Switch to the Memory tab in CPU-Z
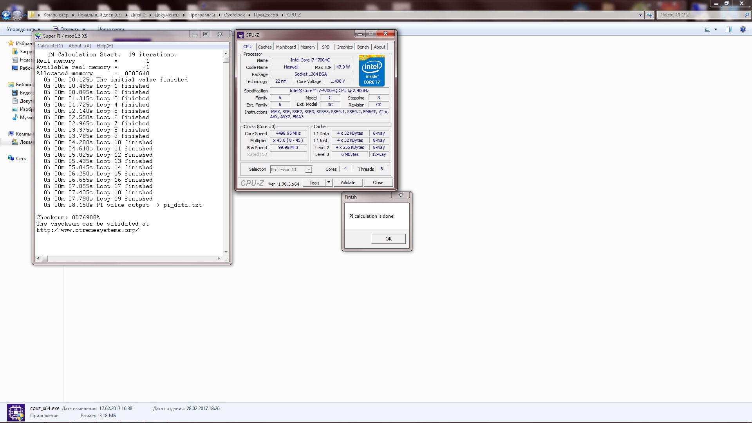 [308, 47]
